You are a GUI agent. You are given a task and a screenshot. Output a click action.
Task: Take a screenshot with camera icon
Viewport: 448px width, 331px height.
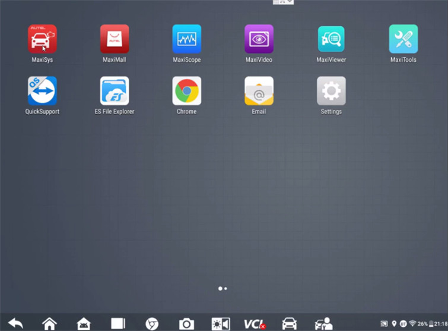[x=186, y=324]
